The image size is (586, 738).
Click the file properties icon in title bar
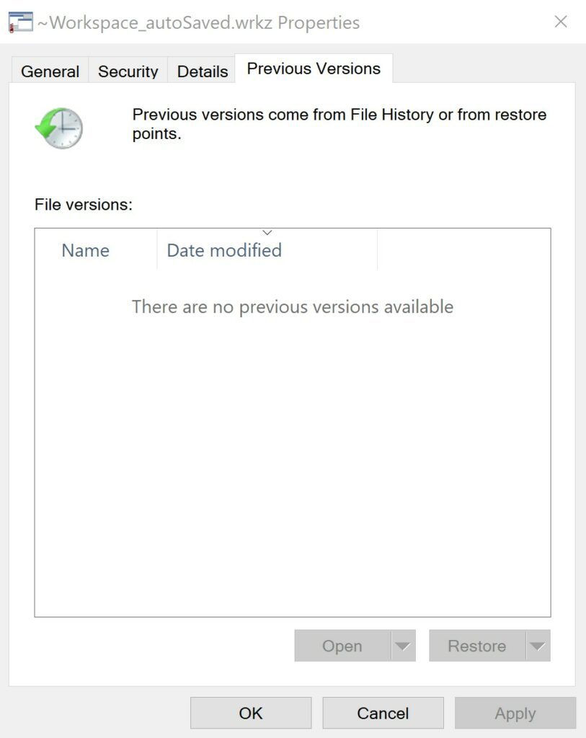click(21, 22)
